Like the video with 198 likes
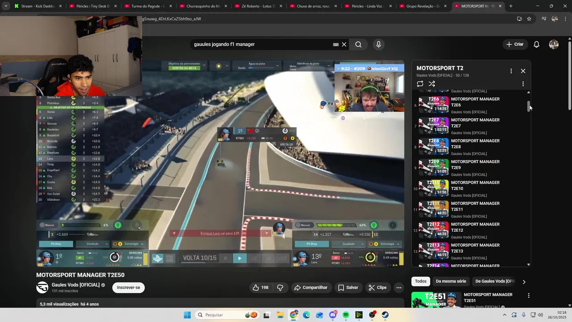572x322 pixels. pos(261,288)
